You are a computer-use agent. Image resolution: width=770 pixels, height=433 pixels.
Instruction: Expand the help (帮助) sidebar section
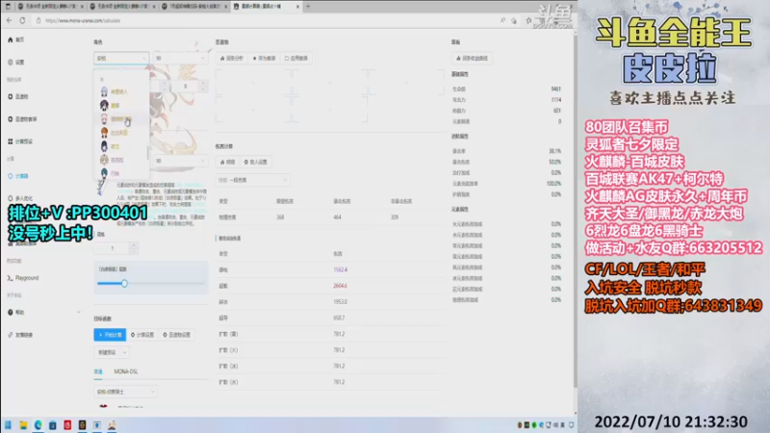click(43, 312)
